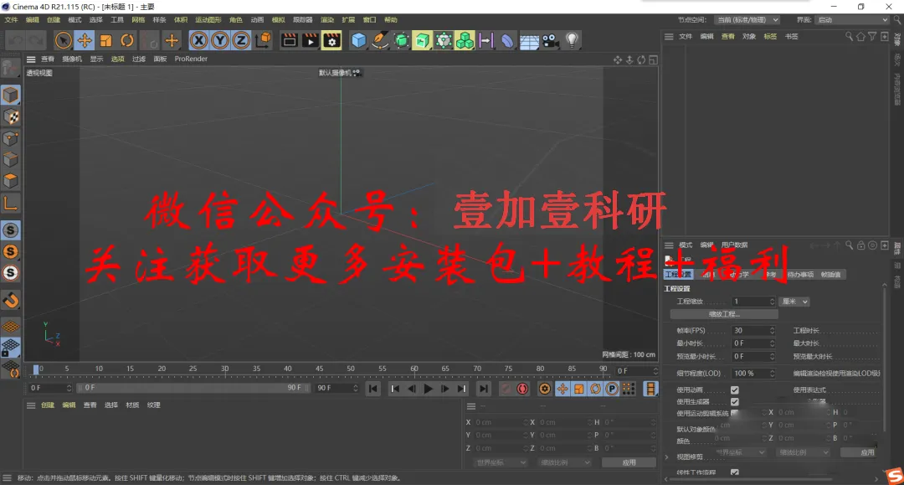The image size is (904, 485).
Task: Toggle X axis lock
Action: coord(198,40)
